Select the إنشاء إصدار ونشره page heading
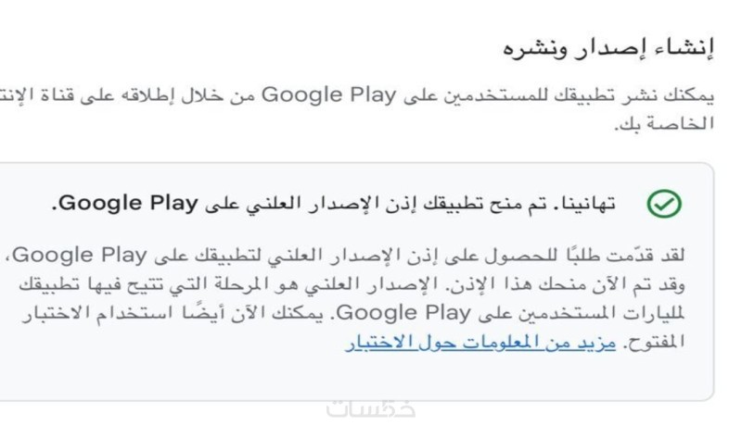This screenshot has height=426, width=742. coord(608,48)
